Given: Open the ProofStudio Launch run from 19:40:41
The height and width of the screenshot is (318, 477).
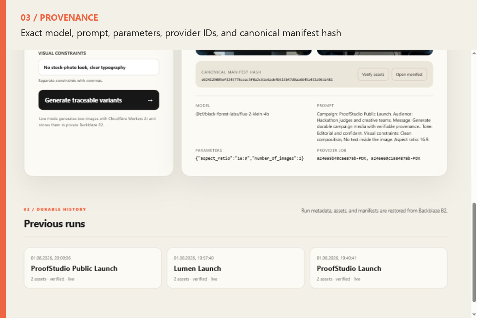Looking at the screenshot, I should click(378, 268).
